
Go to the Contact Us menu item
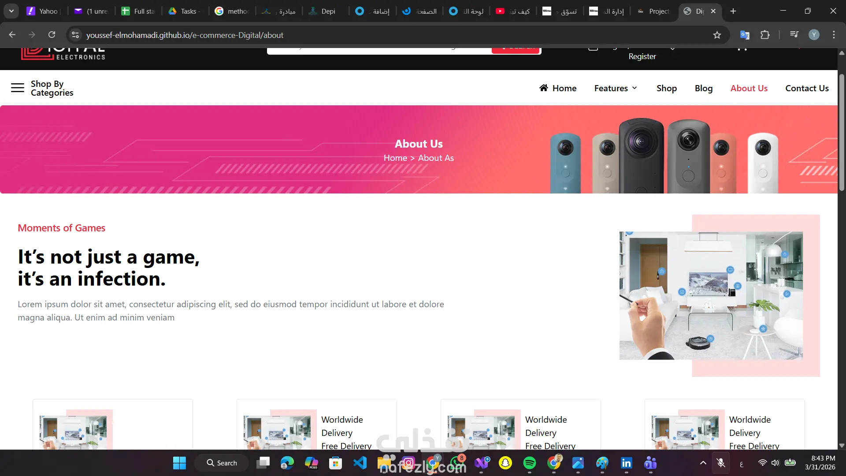point(807,88)
